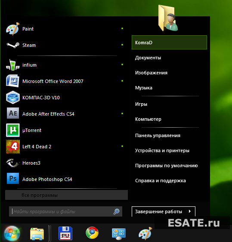Expand jump list dot beside Left 4 Dead 2
Screen dimensions: 232x242
tap(122, 146)
